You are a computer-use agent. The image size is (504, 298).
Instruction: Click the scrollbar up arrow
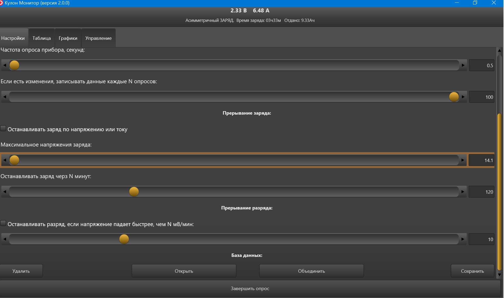click(x=499, y=50)
